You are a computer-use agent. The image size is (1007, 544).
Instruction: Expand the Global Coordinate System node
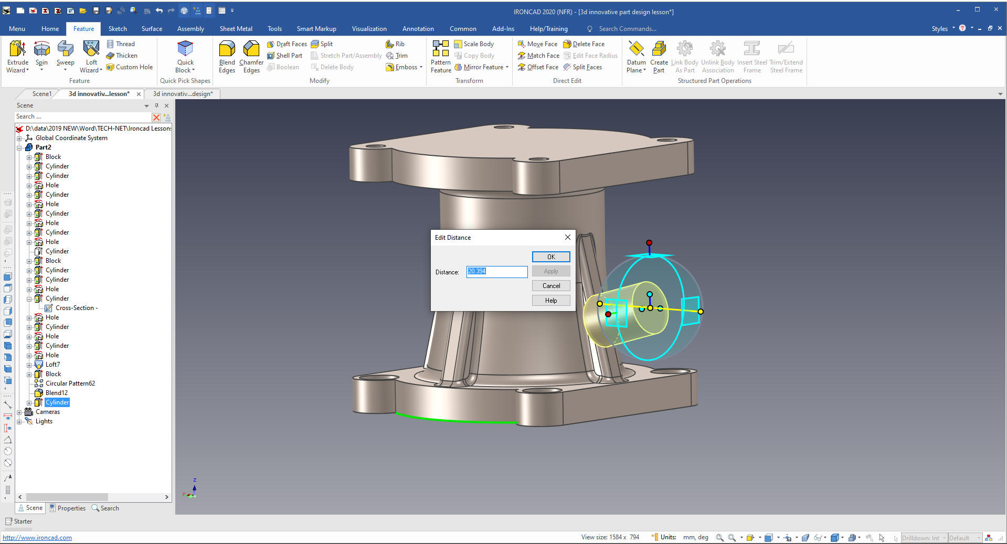click(19, 138)
